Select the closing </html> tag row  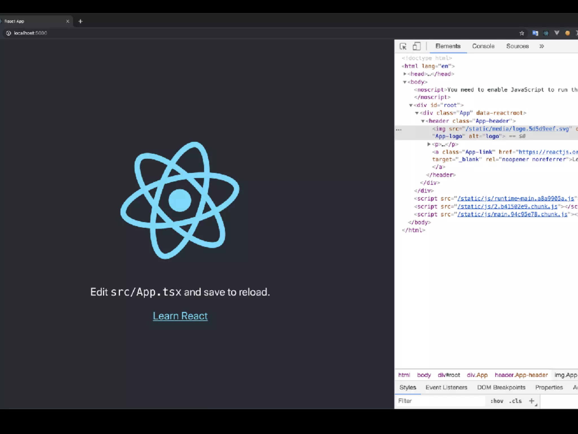[x=413, y=230]
